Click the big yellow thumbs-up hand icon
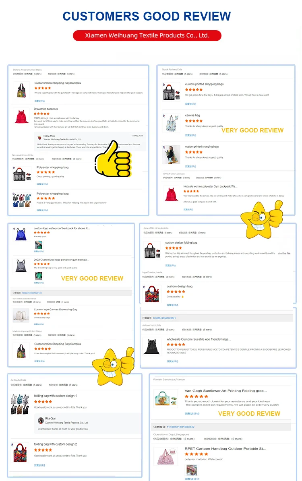This screenshot has width=302, height=481. click(x=113, y=159)
